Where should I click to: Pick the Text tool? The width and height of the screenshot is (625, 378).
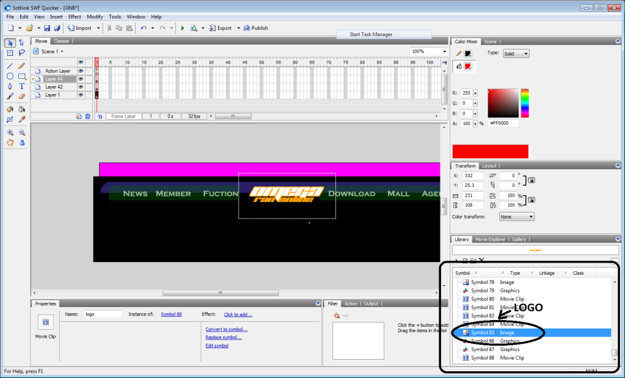(x=21, y=87)
